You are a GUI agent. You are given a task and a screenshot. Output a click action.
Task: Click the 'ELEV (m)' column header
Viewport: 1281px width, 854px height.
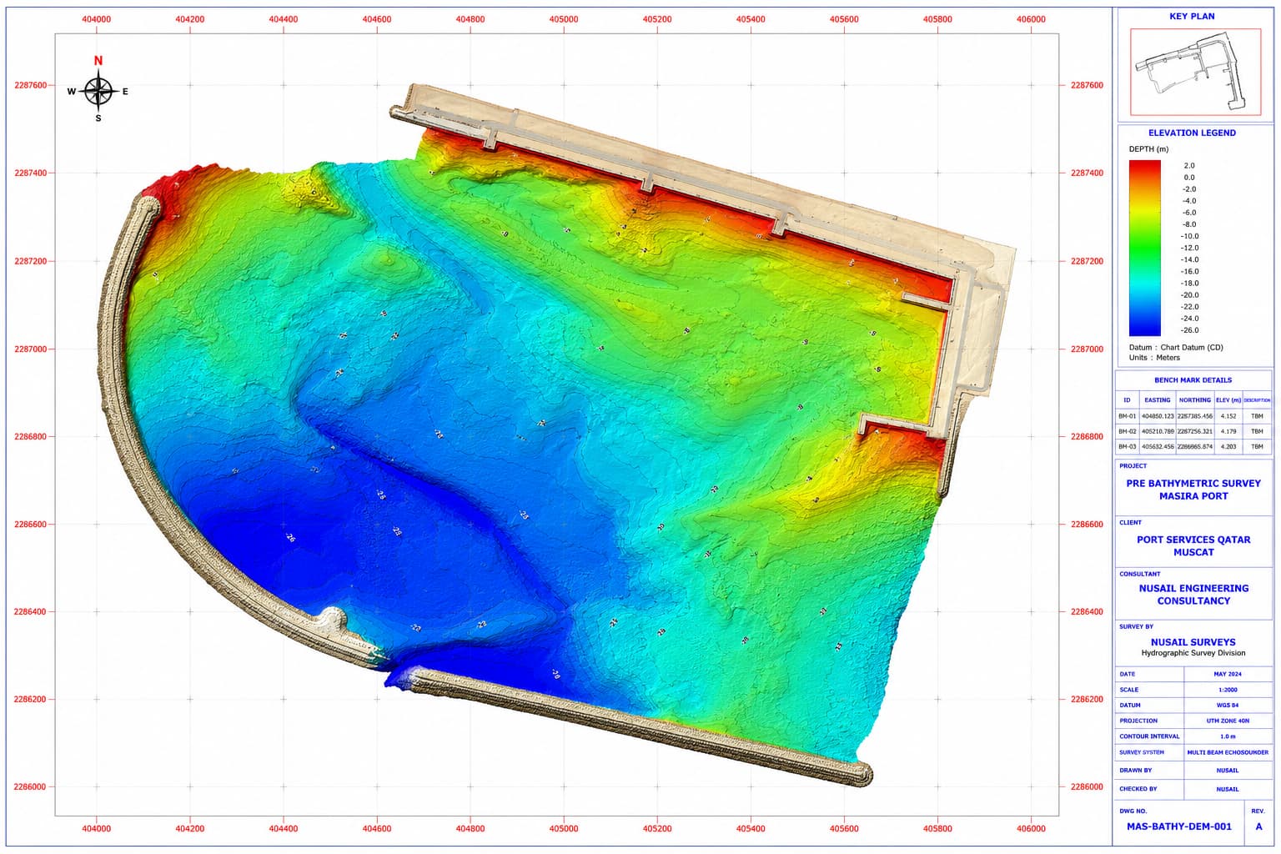[x=1228, y=400]
